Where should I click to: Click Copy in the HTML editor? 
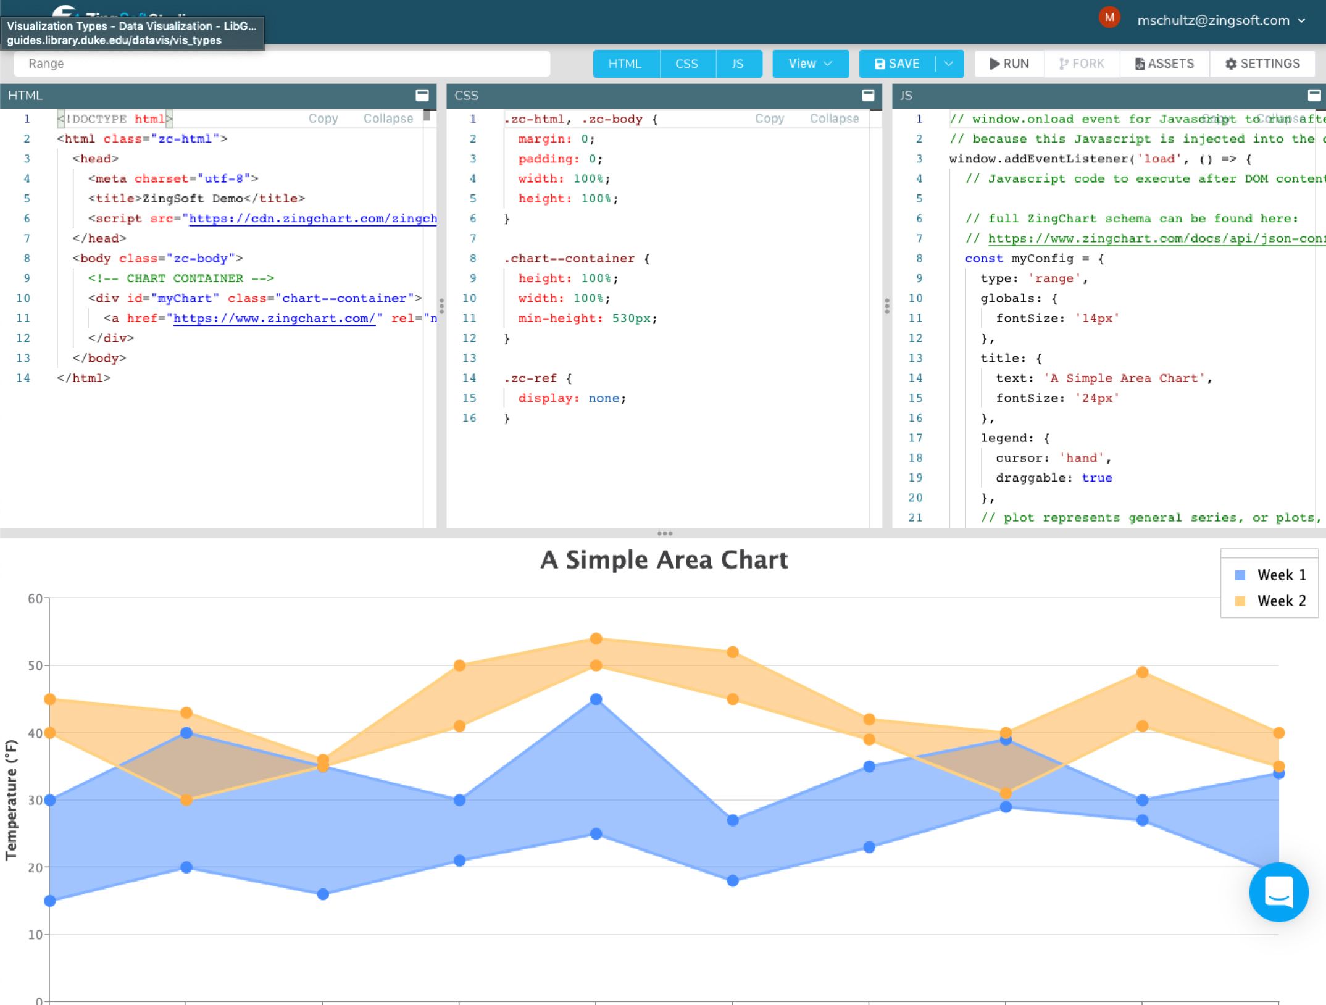tap(323, 119)
